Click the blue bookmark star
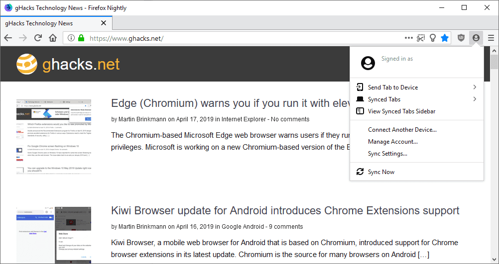 445,38
